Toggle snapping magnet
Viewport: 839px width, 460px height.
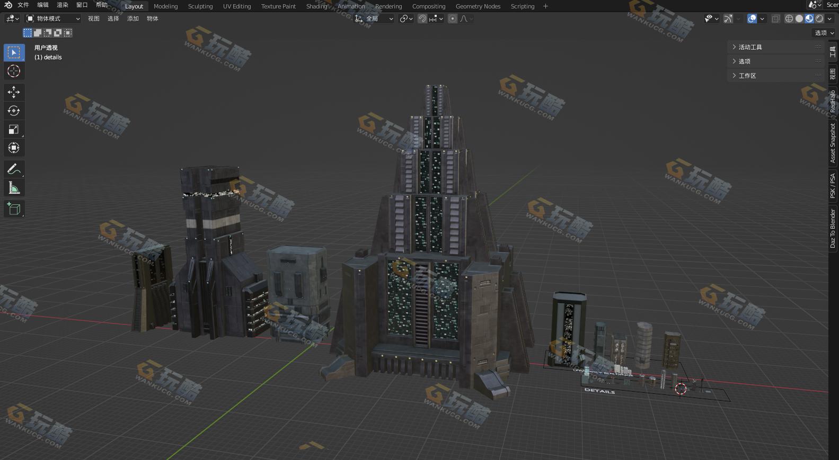(x=422, y=19)
